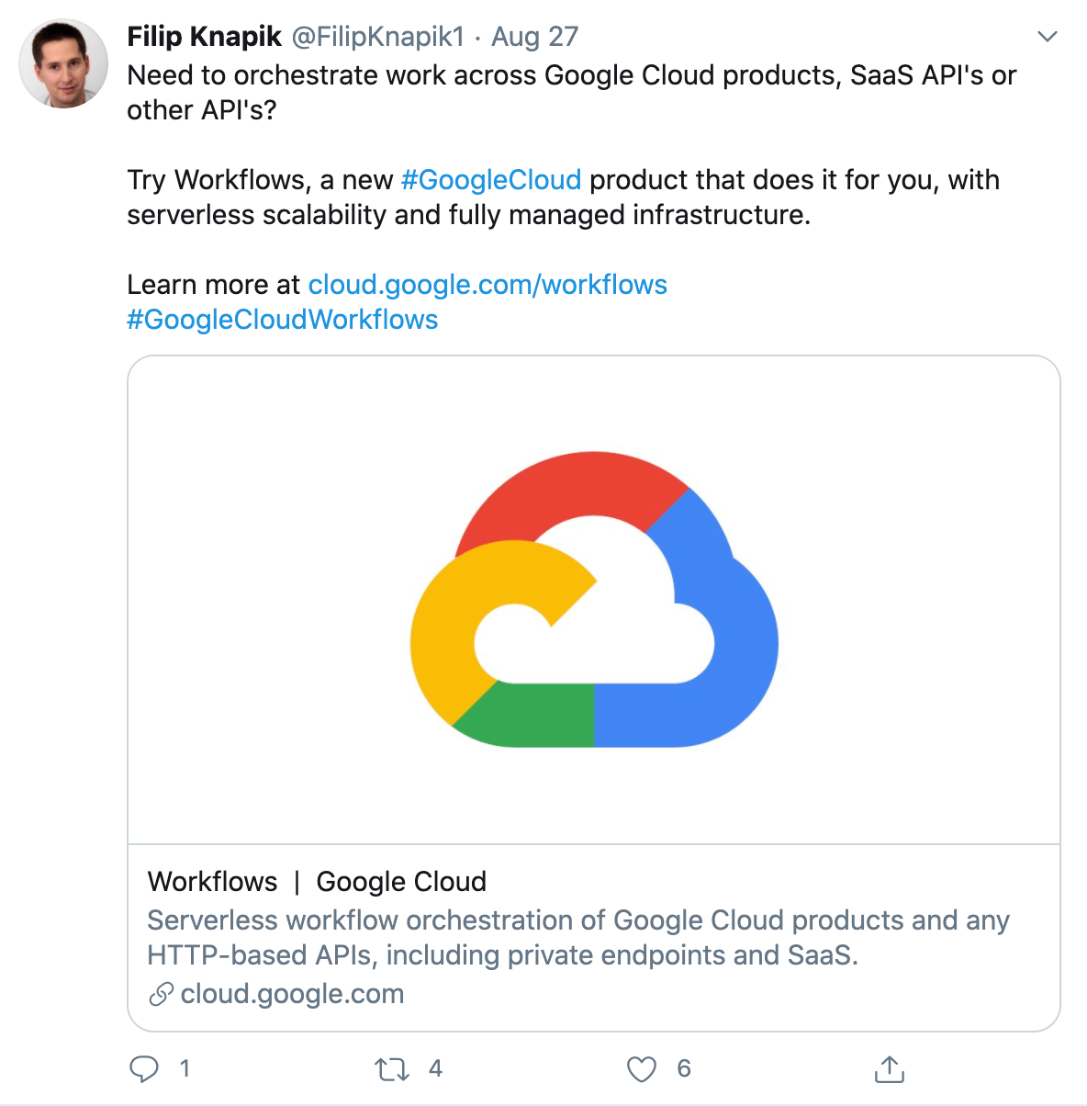Click the reply speech bubble icon
Viewport: 1087px width, 1106px height.
pyautogui.click(x=144, y=1068)
